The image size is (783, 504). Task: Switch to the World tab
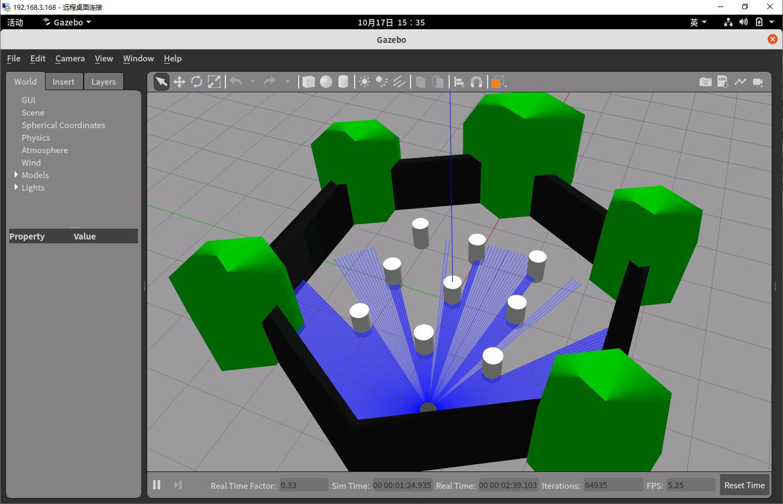[26, 81]
